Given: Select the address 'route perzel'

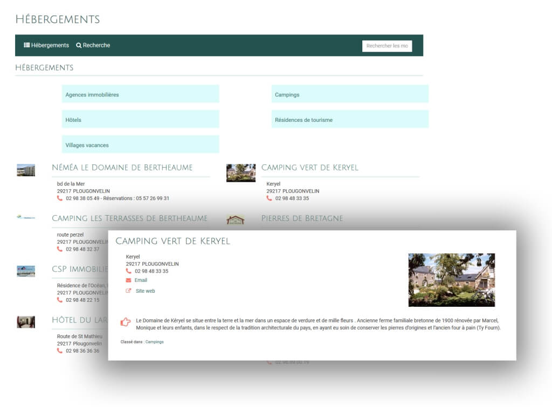Looking at the screenshot, I should click(71, 234).
